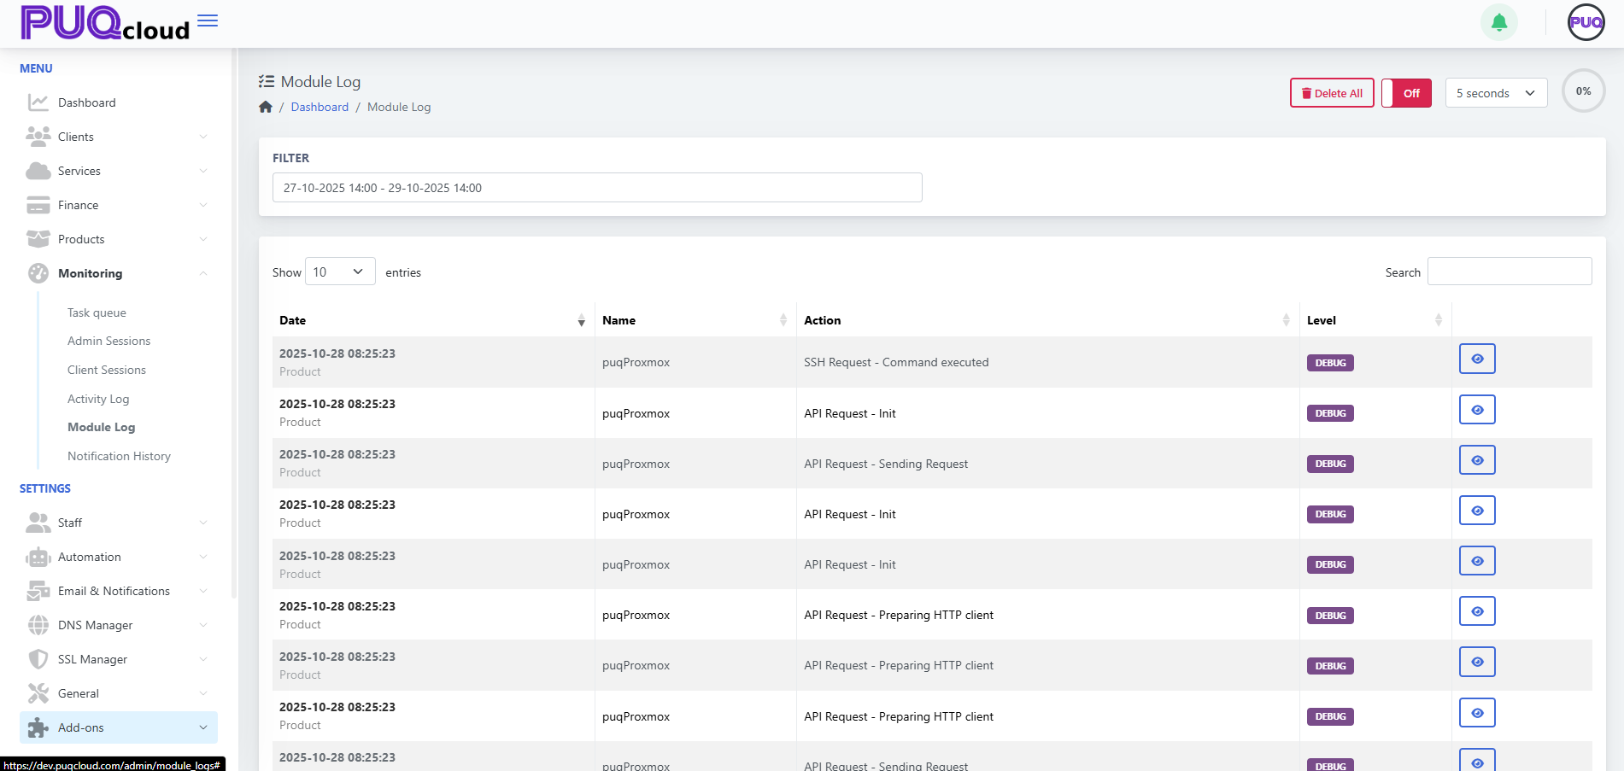
Task: Open the 5 seconds refresh interval dropdown
Action: pos(1495,93)
